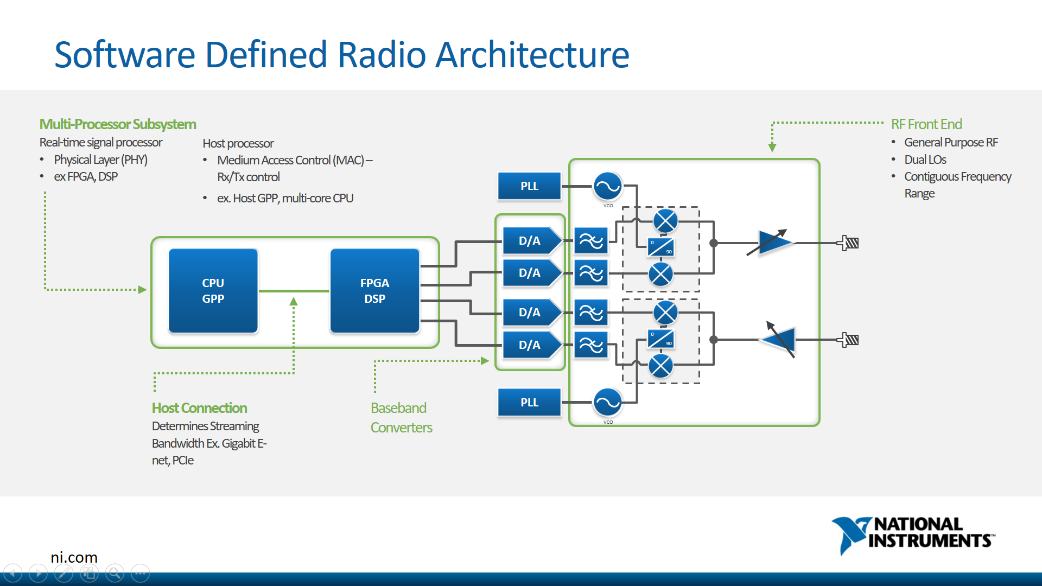Select the Medium Access Control (MAC) bullet
Image resolution: width=1042 pixels, height=586 pixels.
click(x=295, y=168)
